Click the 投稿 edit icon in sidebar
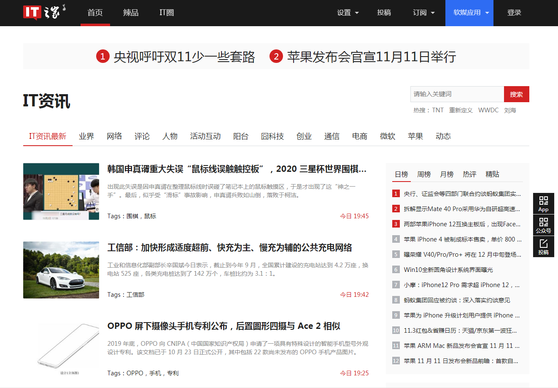Screen dimensions: 558x388 click(543, 247)
